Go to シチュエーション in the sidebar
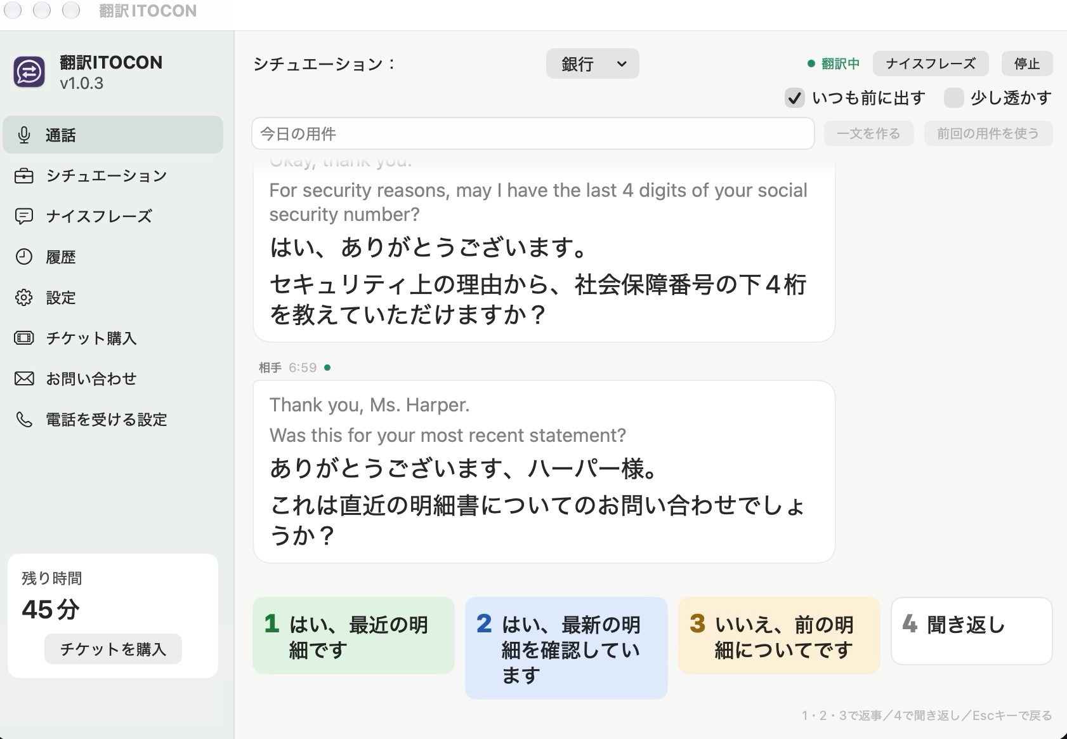This screenshot has height=739, width=1067. [113, 175]
